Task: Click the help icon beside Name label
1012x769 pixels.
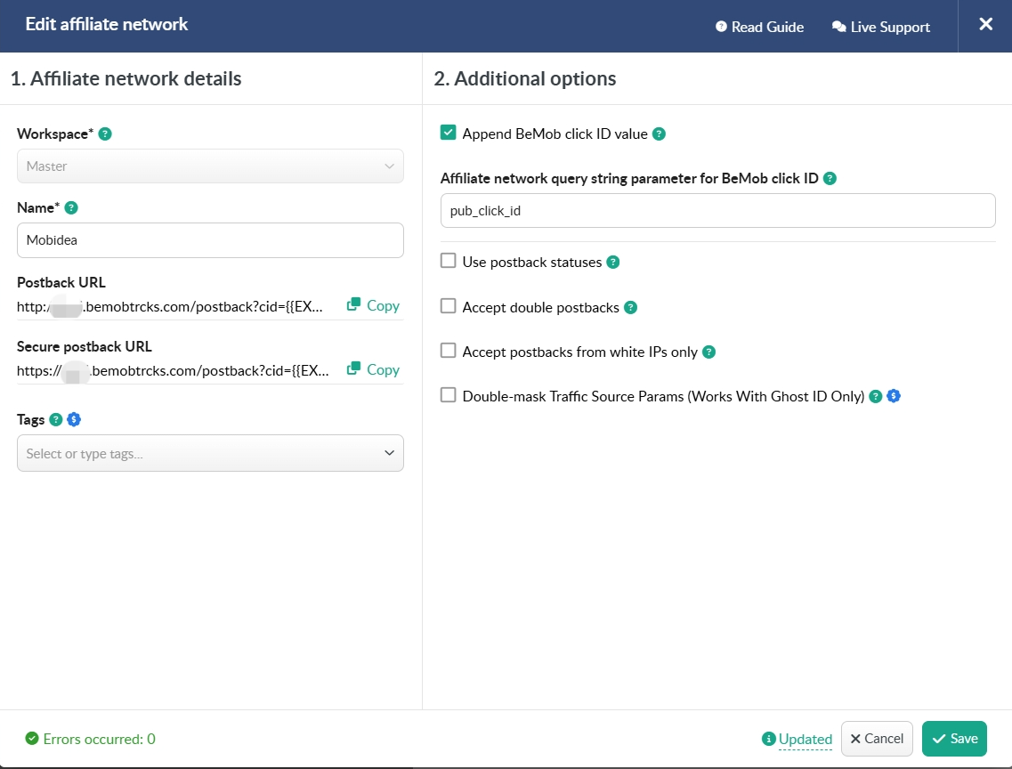Action: [71, 207]
